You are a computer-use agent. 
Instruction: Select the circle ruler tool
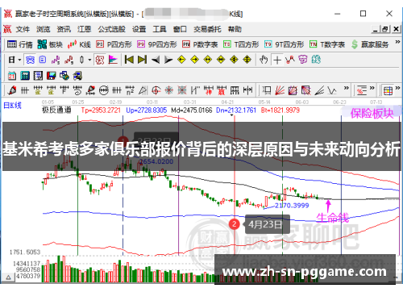click(104, 90)
